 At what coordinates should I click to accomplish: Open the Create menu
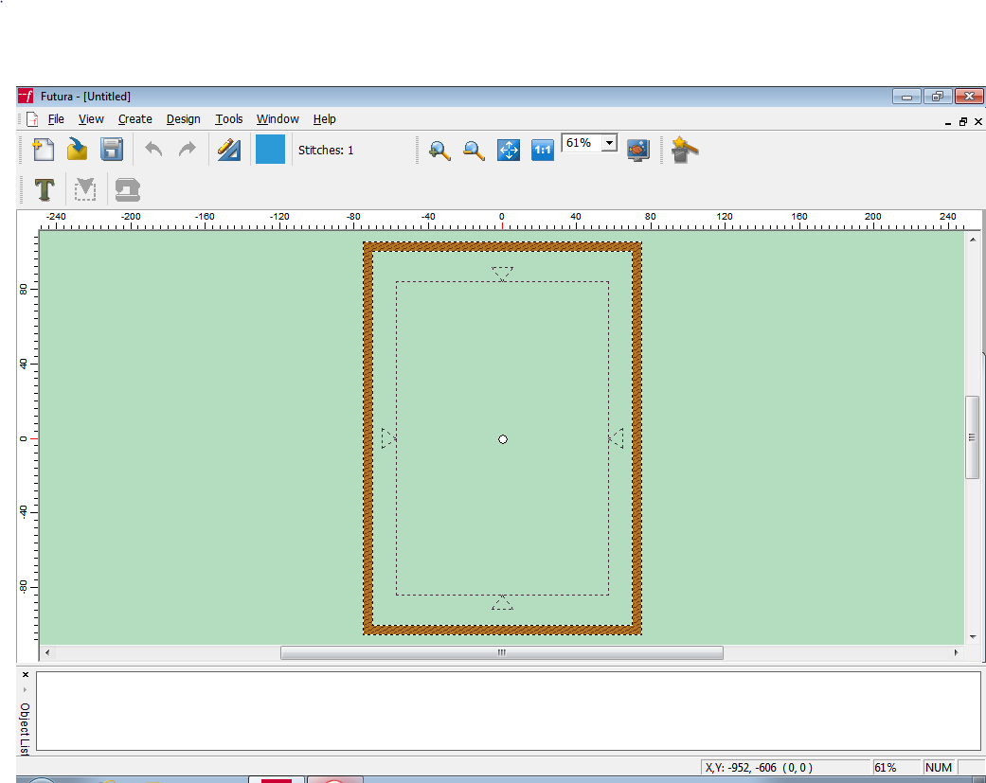pyautogui.click(x=135, y=118)
